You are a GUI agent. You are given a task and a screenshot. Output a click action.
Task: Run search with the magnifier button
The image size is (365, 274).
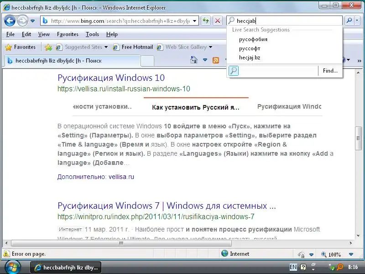coord(349,21)
